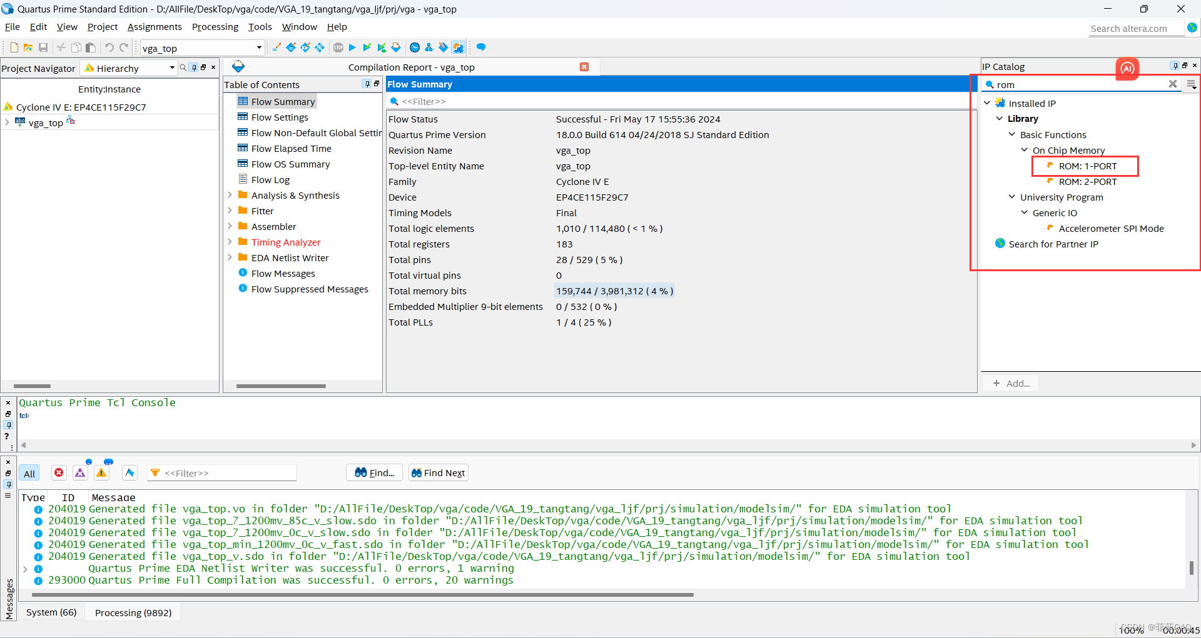
Task: Open the IP Catalog options menu icon
Action: (1191, 84)
